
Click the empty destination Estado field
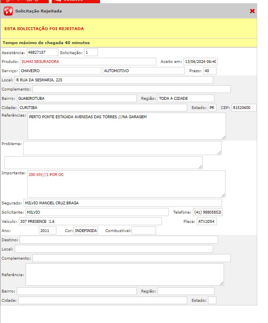point(212,301)
